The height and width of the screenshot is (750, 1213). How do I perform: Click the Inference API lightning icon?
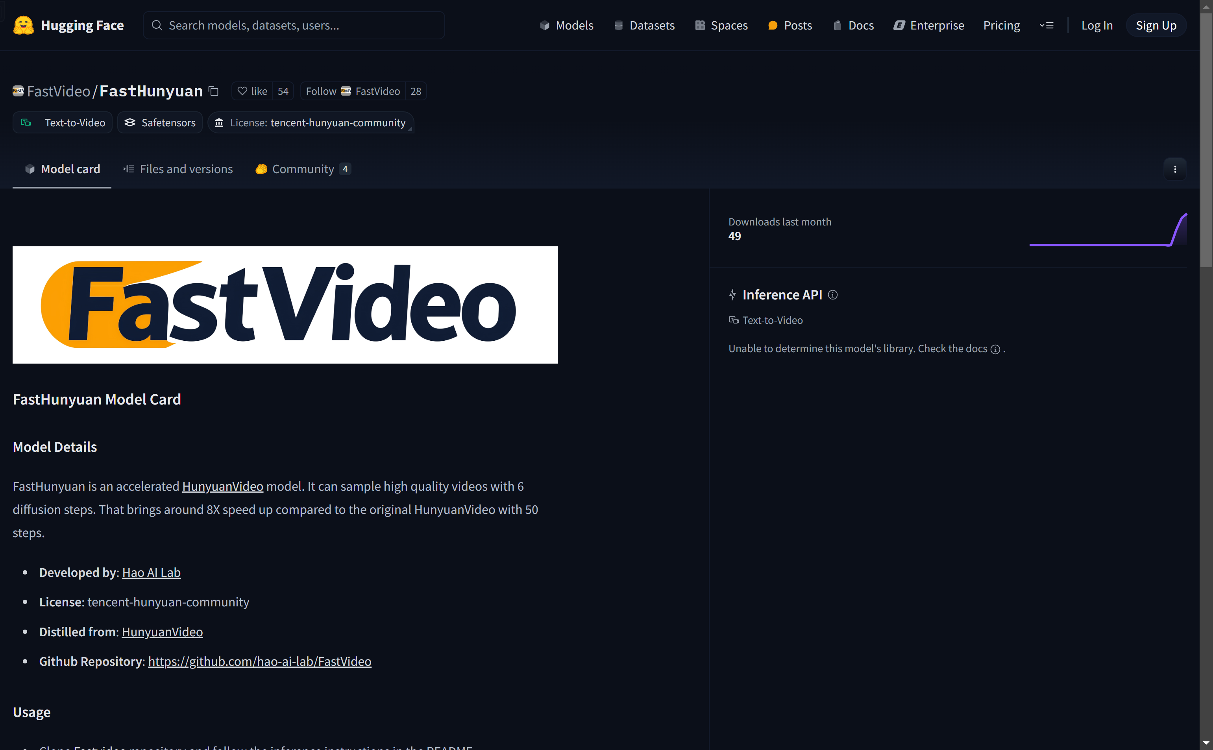[x=732, y=295]
